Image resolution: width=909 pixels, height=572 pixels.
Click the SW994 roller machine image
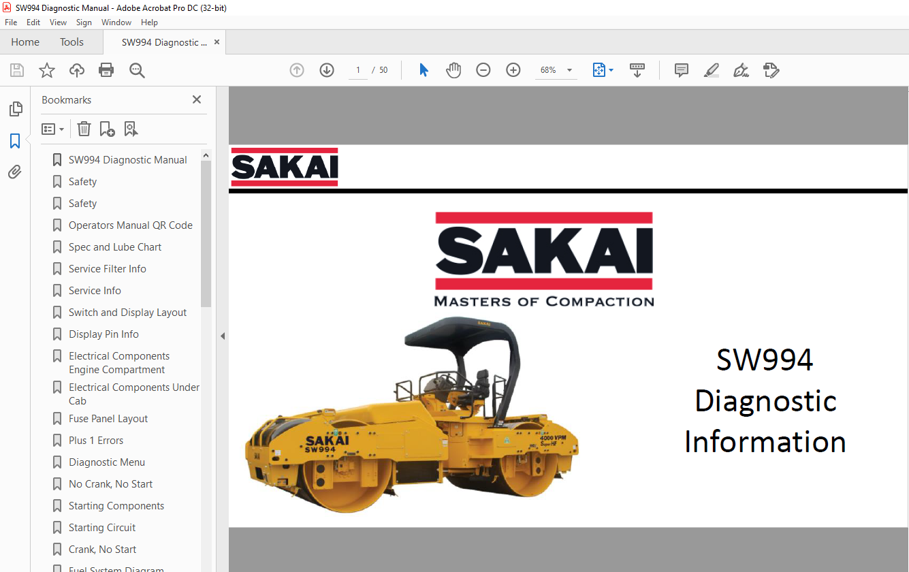pos(412,415)
